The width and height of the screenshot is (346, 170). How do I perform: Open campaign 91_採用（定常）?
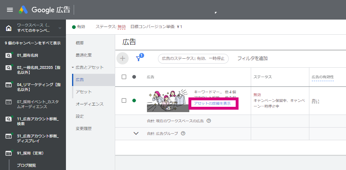point(30,153)
